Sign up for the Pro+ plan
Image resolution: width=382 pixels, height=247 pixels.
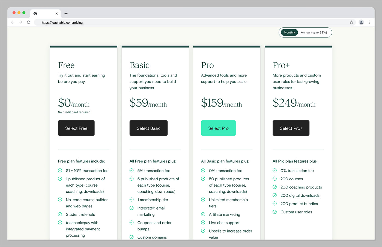coord(291,128)
